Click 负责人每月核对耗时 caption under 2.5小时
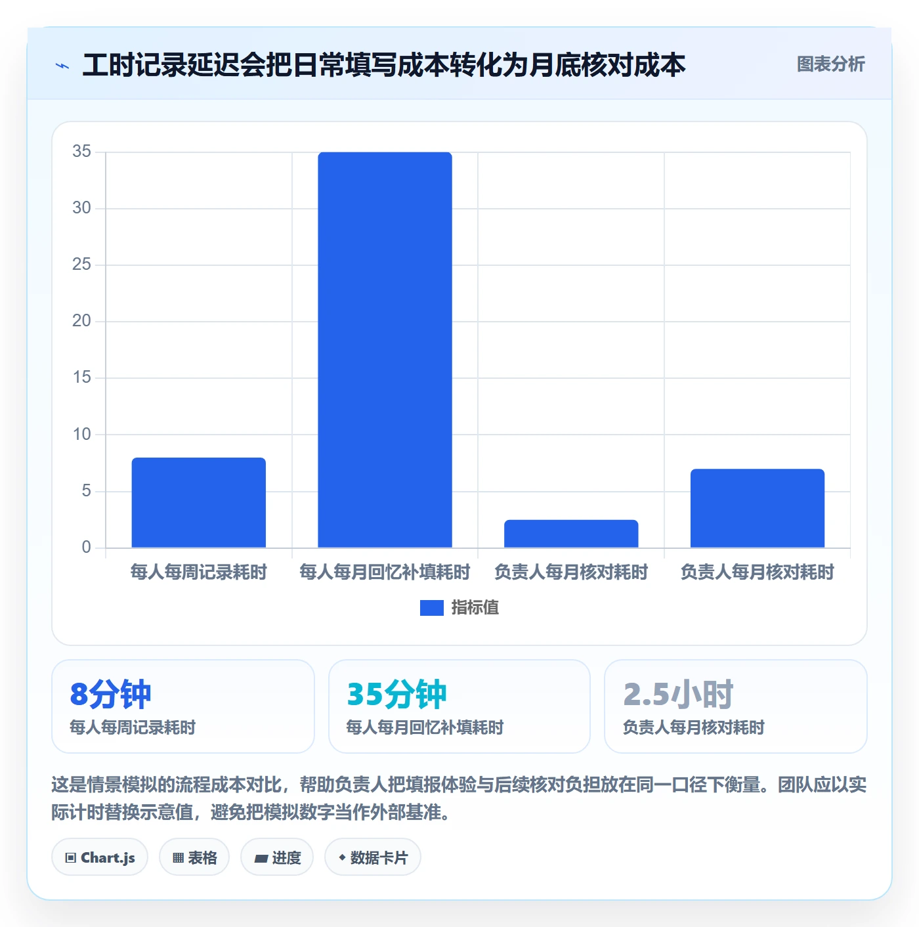 click(x=694, y=727)
